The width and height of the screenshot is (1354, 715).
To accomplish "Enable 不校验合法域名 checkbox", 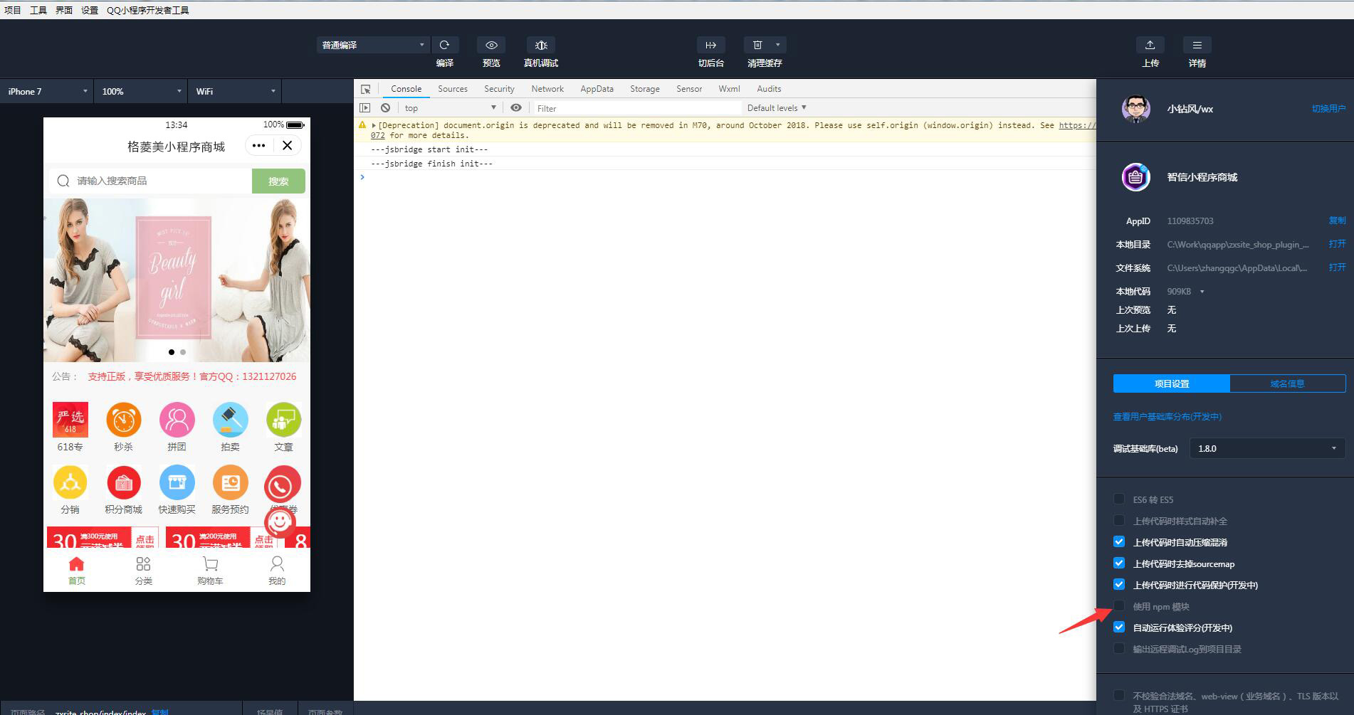I will 1119,695.
